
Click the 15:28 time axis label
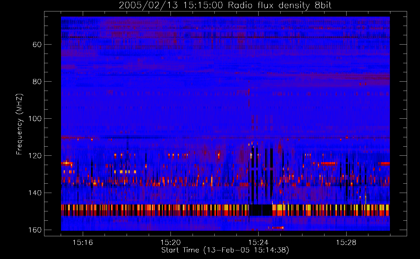(346, 243)
